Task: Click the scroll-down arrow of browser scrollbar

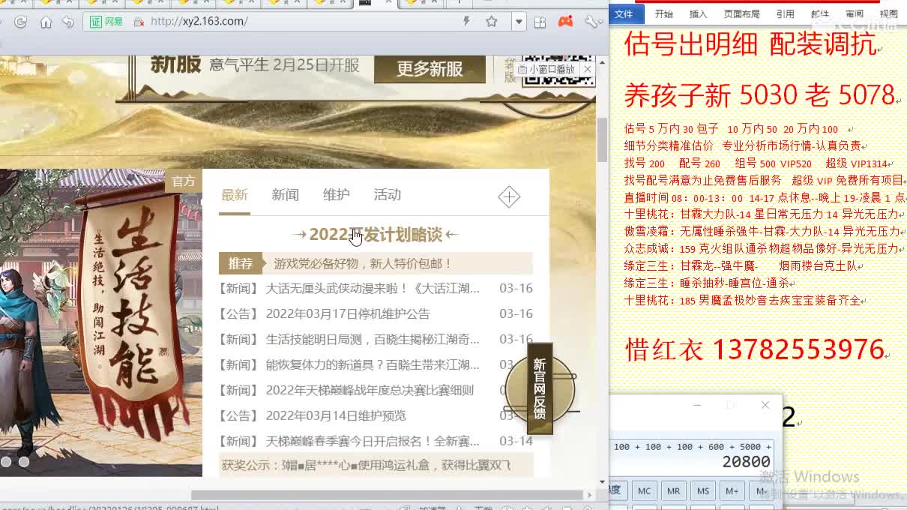Action: point(602,481)
